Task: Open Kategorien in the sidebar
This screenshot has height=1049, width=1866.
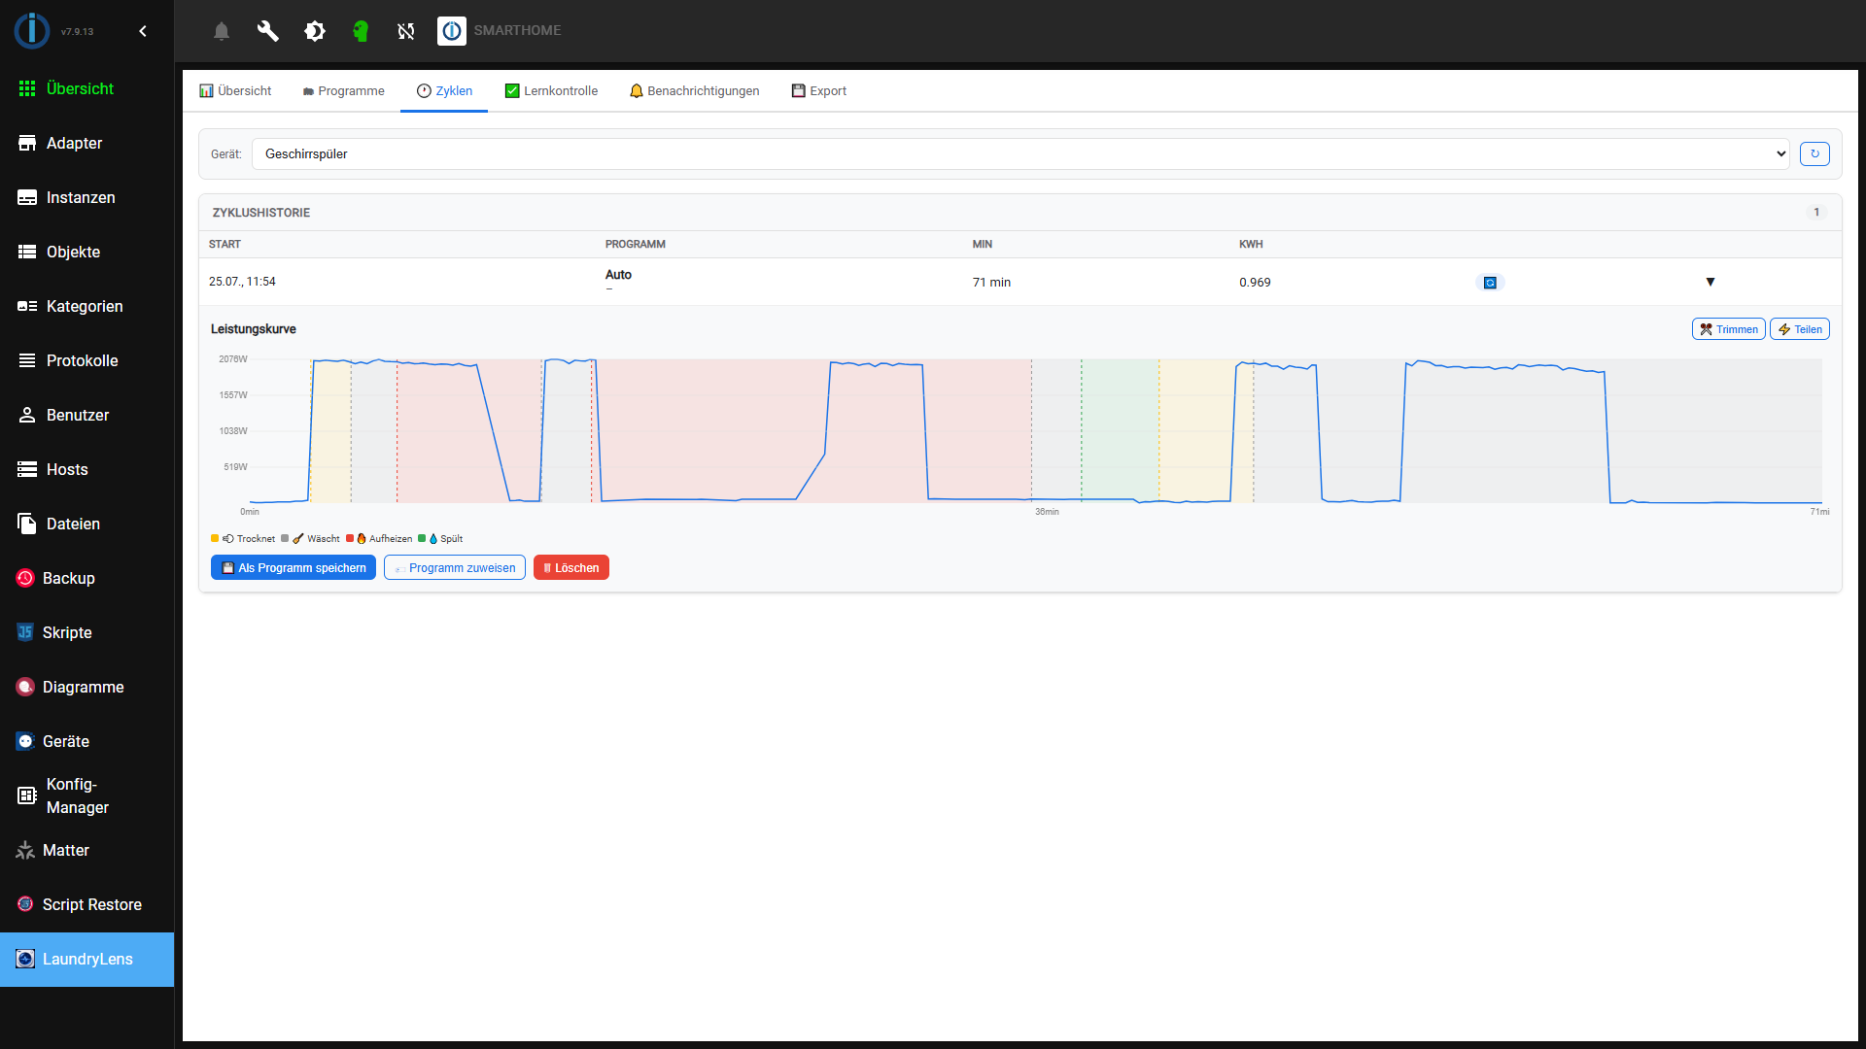Action: pos(86,306)
